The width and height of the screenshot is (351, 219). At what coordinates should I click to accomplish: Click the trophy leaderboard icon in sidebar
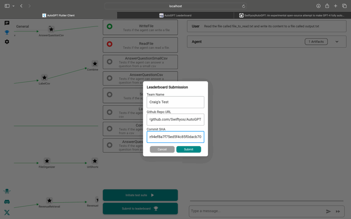(x=7, y=33)
